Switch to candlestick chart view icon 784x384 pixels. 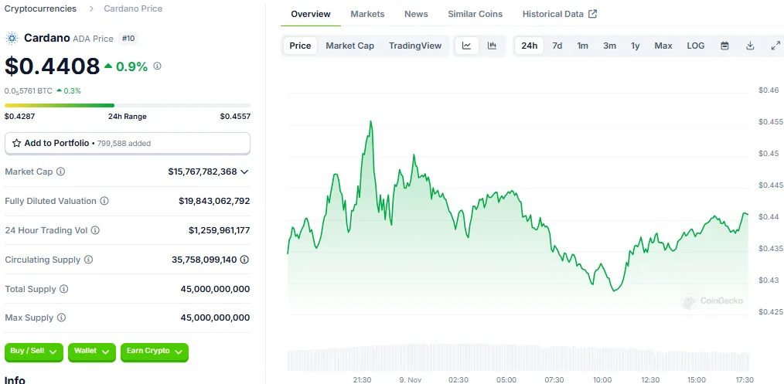[x=492, y=46]
